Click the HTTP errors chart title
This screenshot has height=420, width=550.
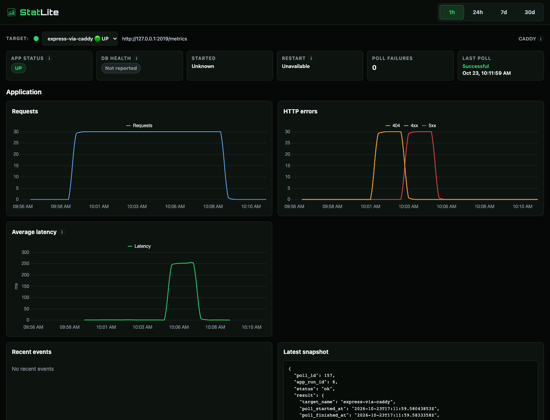(300, 111)
